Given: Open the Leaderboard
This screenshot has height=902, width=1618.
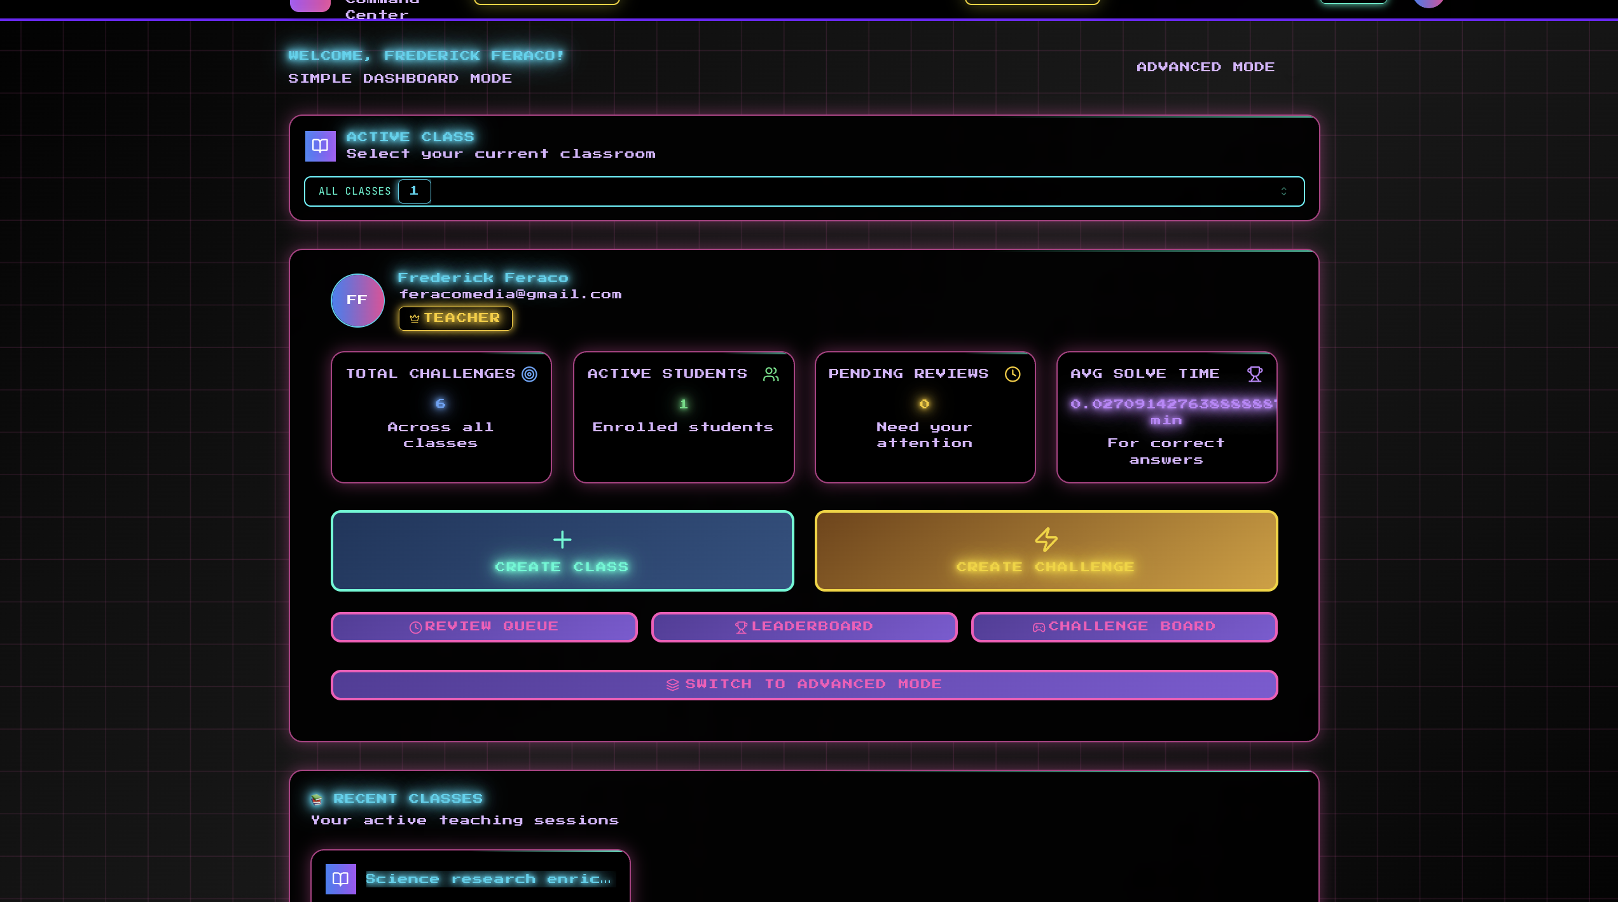Looking at the screenshot, I should click(x=804, y=627).
